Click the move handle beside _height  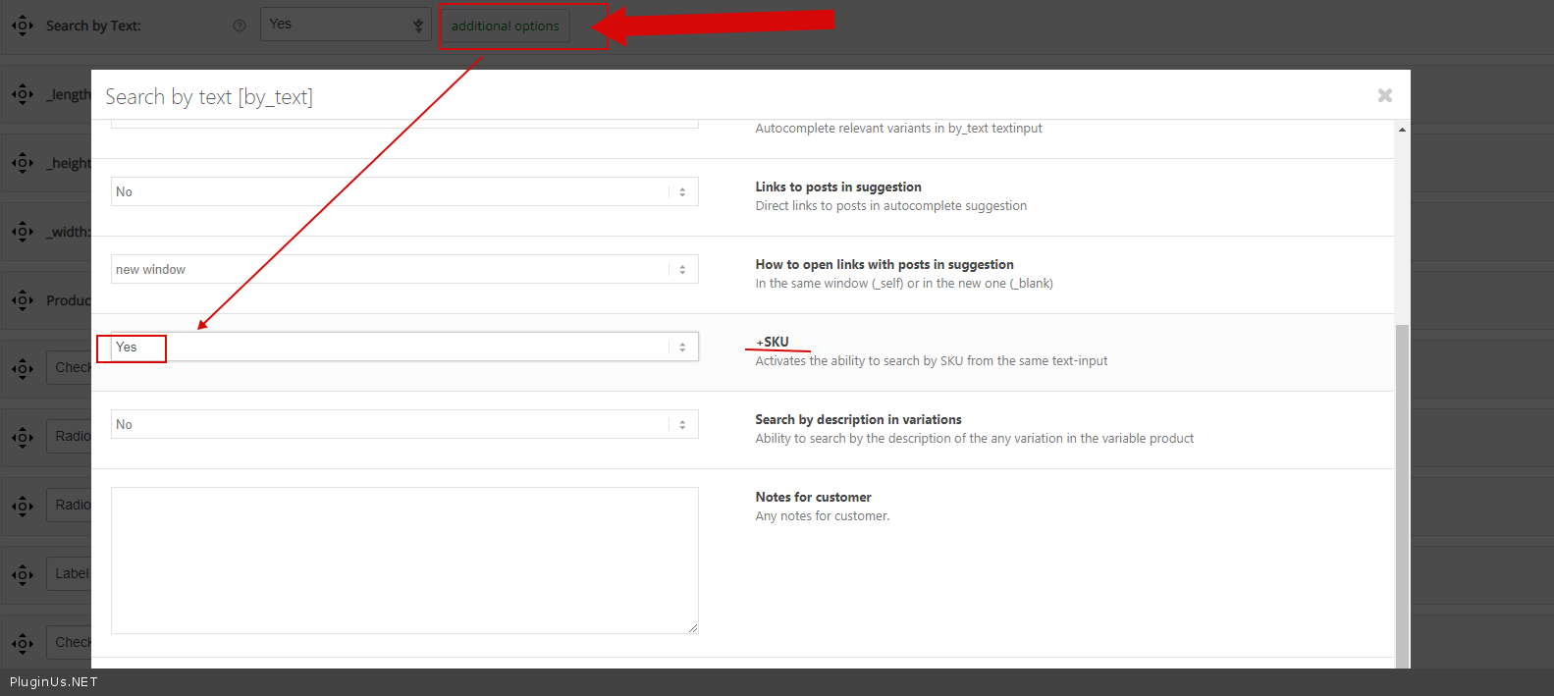[23, 163]
